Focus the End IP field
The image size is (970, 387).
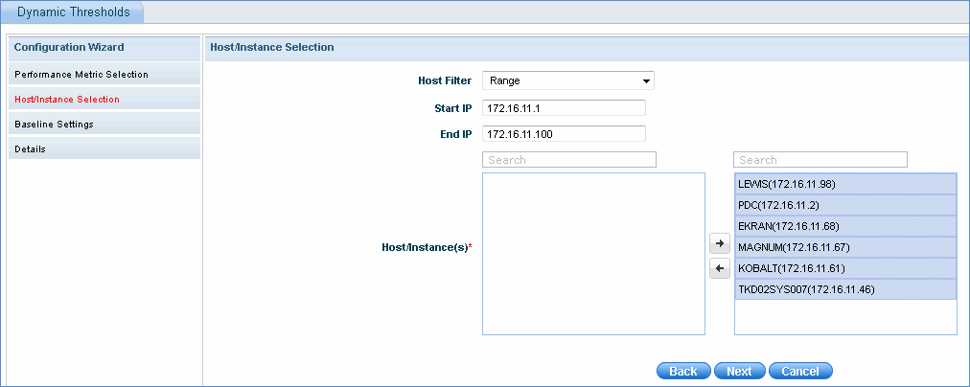[x=564, y=134]
